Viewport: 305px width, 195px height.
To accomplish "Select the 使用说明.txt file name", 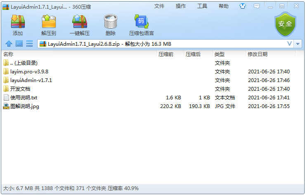I will 24,97.
